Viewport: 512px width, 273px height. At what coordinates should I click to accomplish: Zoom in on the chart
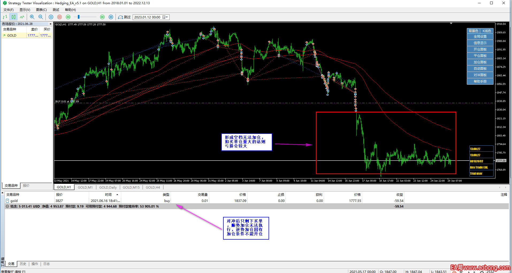32,17
